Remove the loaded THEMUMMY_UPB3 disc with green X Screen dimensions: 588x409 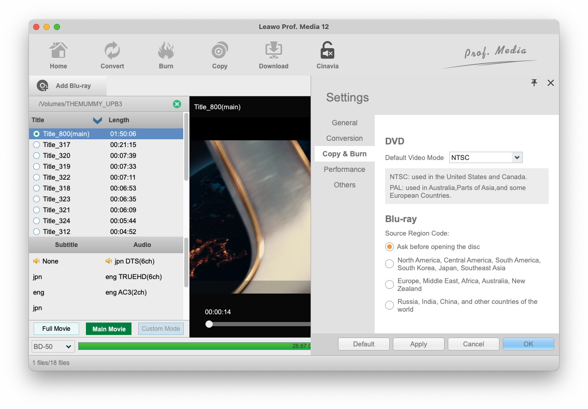point(177,104)
